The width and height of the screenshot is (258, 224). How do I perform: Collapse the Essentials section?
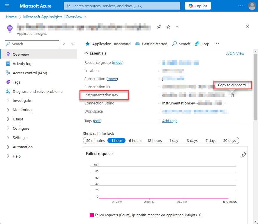pyautogui.click(x=95, y=53)
